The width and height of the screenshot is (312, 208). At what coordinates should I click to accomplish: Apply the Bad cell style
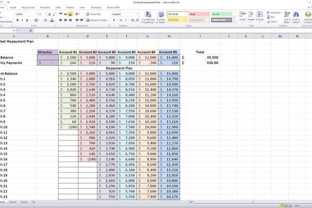coord(199,14)
